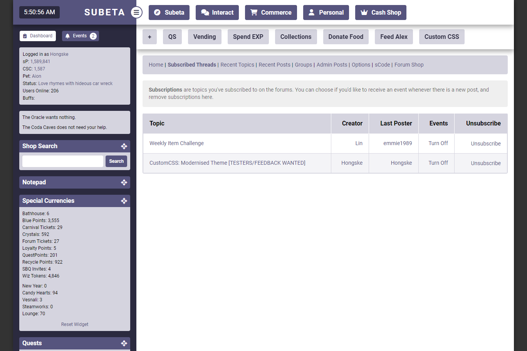Unsubscribe from Weekly Item Challenge topic
This screenshot has height=351, width=527.
click(x=485, y=144)
